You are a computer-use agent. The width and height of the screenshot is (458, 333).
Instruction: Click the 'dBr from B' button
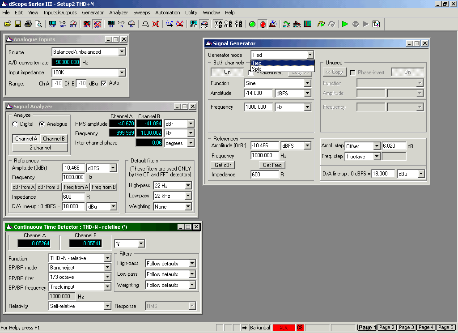[48, 187]
